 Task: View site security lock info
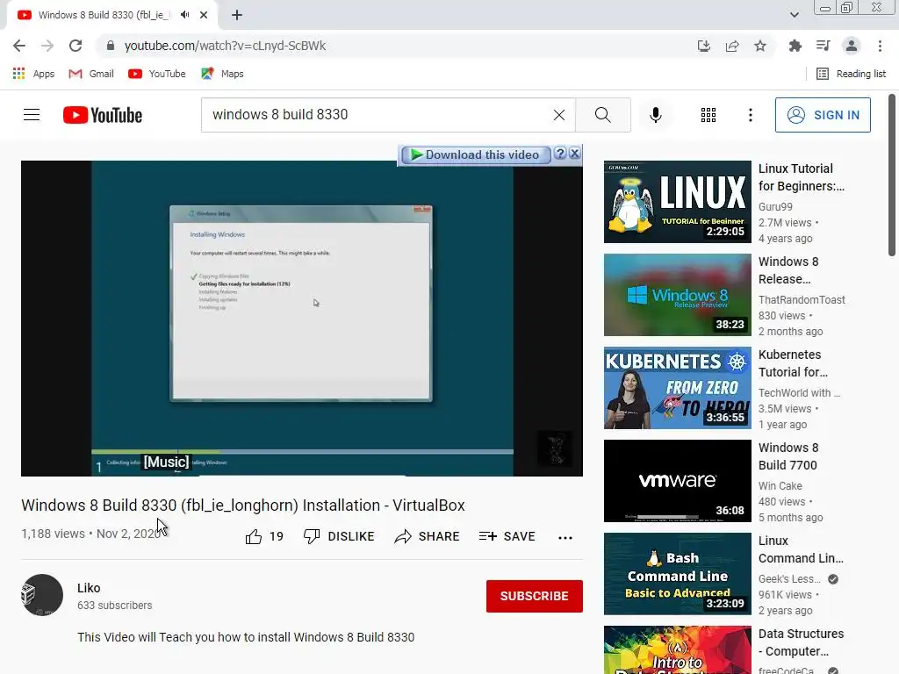click(x=111, y=46)
